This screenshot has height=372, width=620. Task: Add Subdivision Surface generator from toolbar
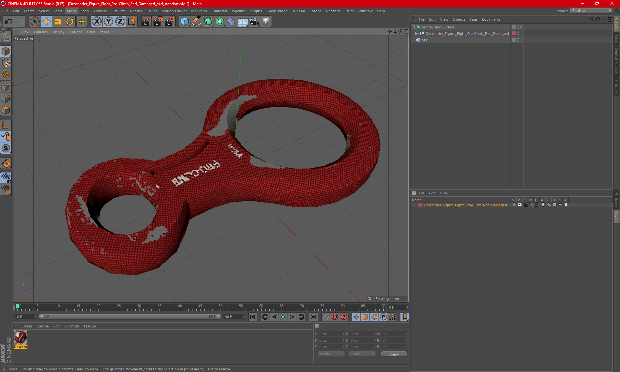pos(208,22)
